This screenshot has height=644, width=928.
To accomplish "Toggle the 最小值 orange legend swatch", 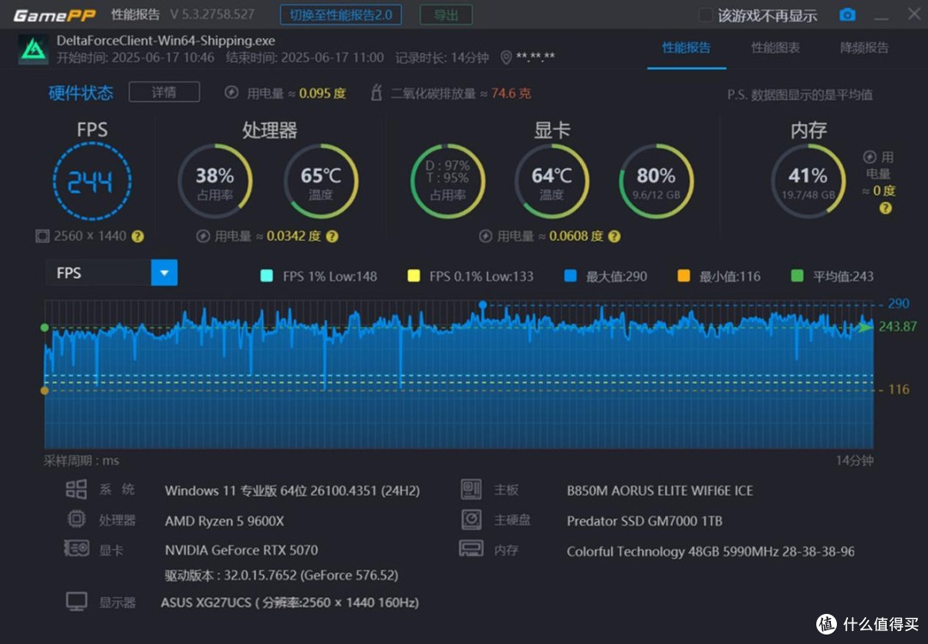I will click(x=684, y=276).
